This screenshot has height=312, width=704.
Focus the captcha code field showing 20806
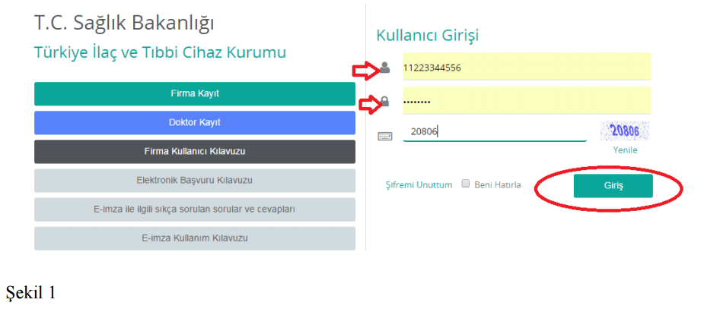click(495, 131)
